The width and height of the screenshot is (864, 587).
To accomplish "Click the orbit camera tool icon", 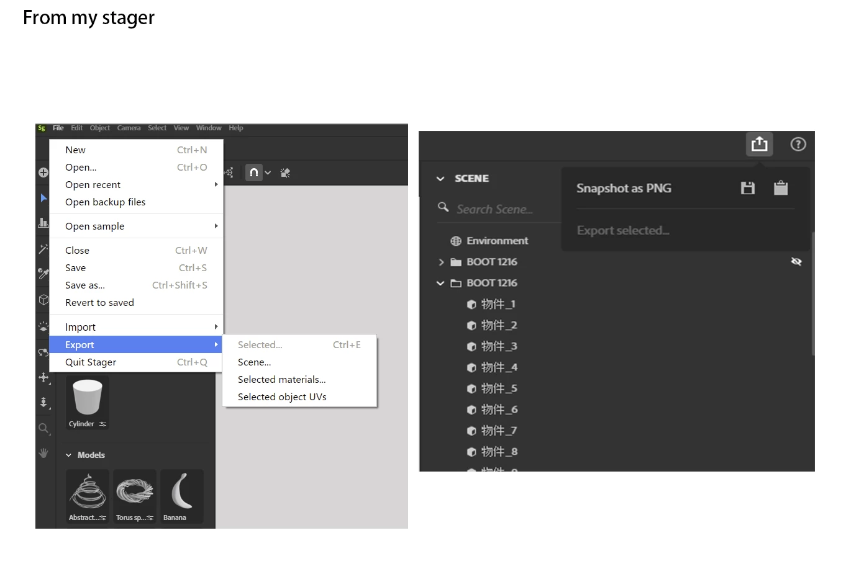I will (x=43, y=352).
